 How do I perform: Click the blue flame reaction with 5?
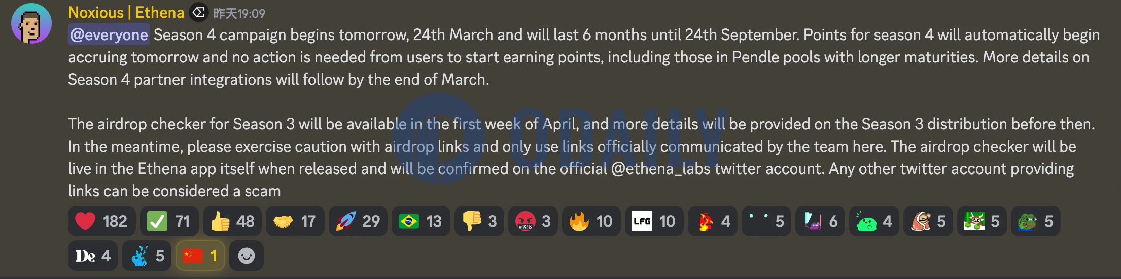(147, 256)
